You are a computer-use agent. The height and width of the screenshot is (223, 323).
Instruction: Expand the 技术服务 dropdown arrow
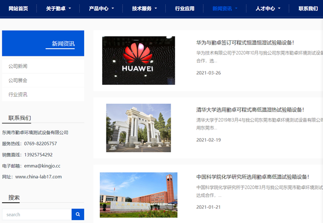156,9
